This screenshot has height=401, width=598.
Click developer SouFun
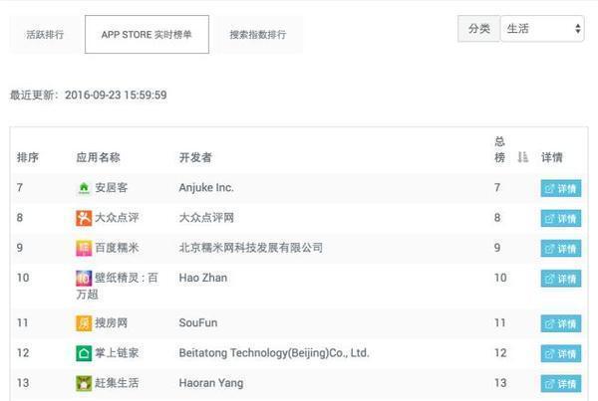198,323
